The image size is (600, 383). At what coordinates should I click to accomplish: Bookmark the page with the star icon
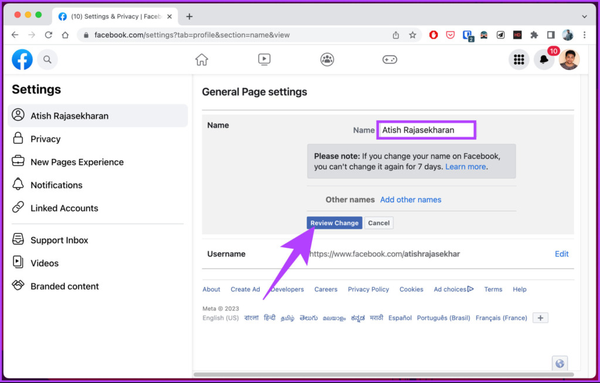pos(412,35)
